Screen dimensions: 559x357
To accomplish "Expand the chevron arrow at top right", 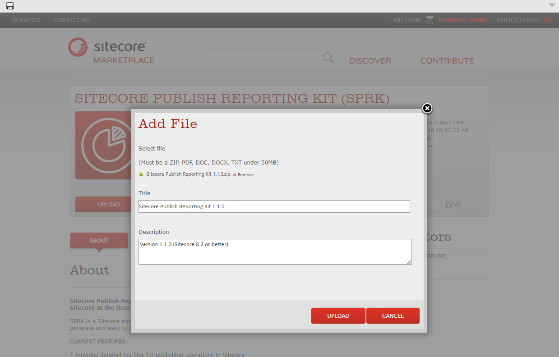I will pos(552,5).
